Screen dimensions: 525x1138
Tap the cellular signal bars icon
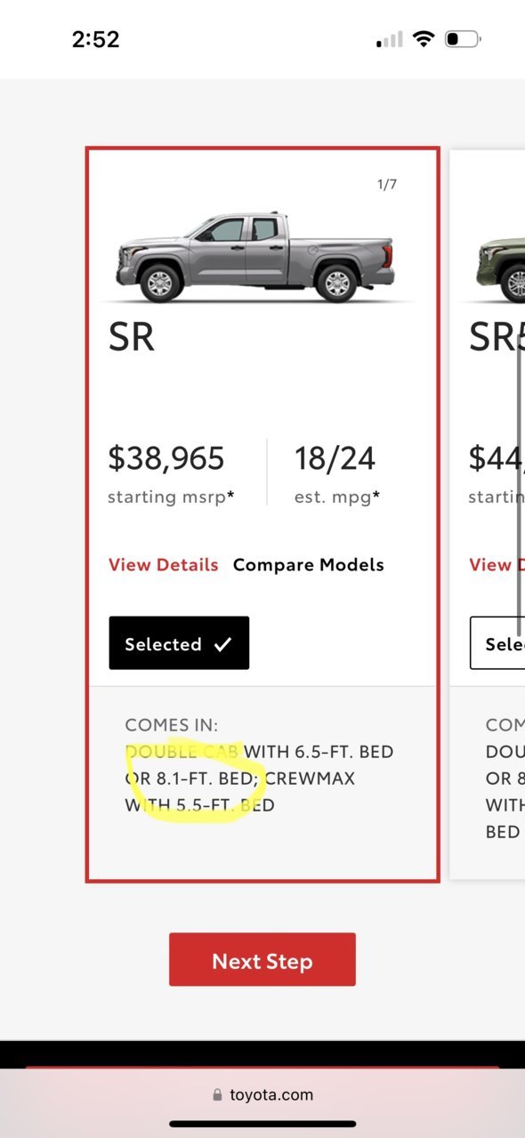390,39
